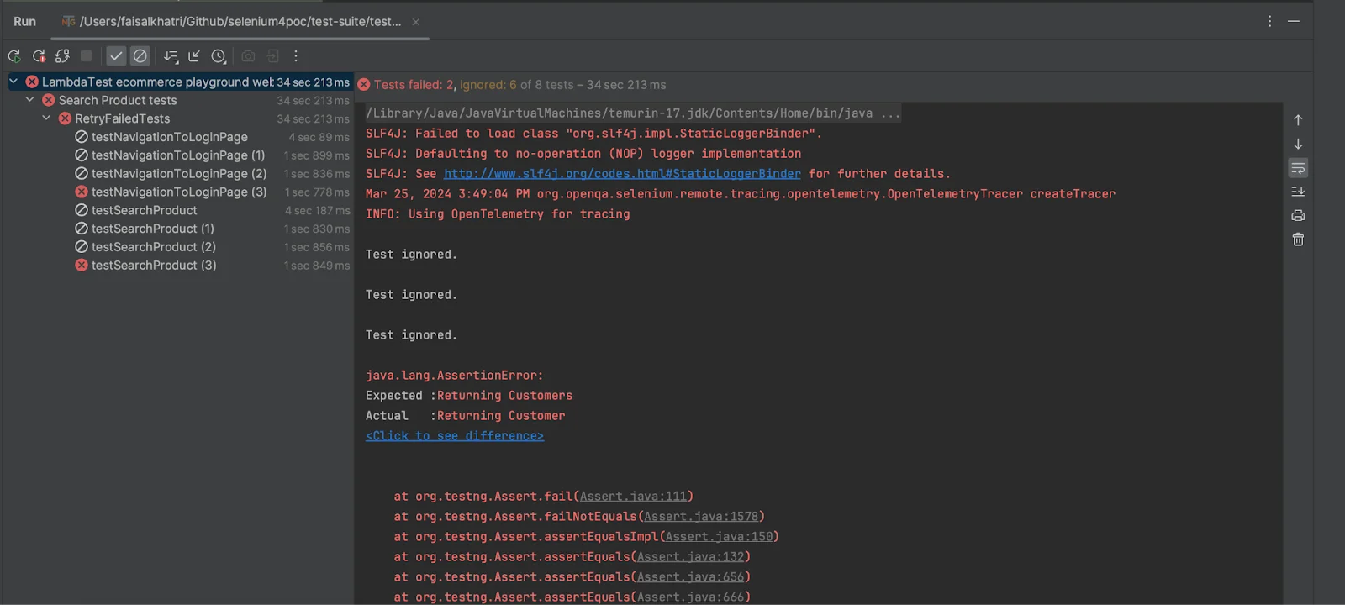Toggle Show Ignored tests button
1345x605 pixels.
pyautogui.click(x=140, y=56)
